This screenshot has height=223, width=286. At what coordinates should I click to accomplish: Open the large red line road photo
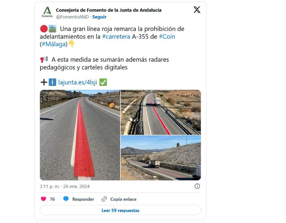[x=80, y=135]
